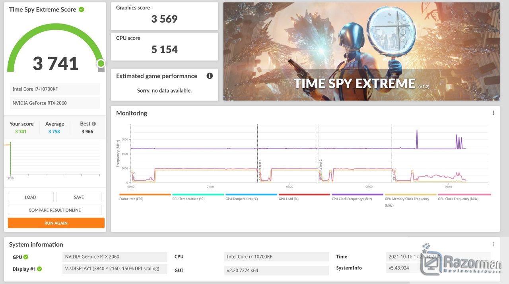This screenshot has height=284, width=509.
Task: Click COMPARE RESULT ONLINE button
Action: tap(55, 210)
